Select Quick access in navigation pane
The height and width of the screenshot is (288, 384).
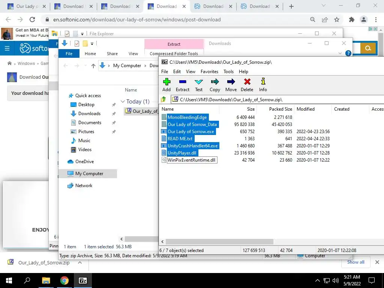coord(88,96)
